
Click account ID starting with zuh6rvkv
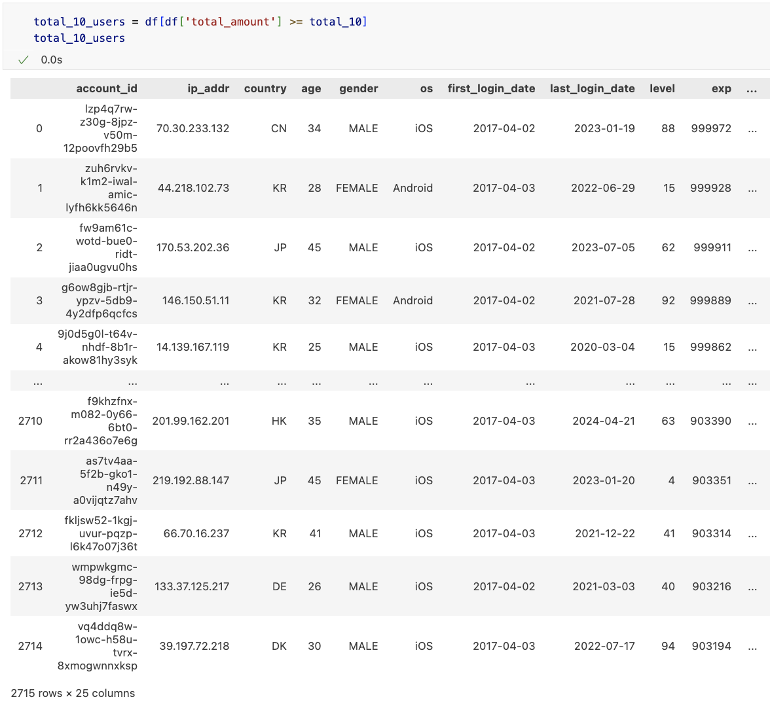[101, 188]
